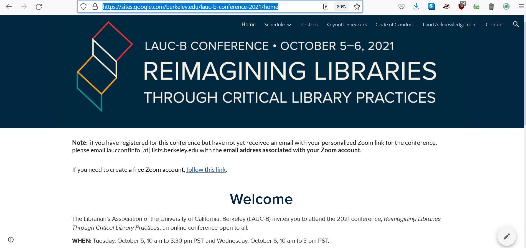Reload the page with refresh button
Image resolution: width=526 pixels, height=248 pixels.
click(39, 7)
